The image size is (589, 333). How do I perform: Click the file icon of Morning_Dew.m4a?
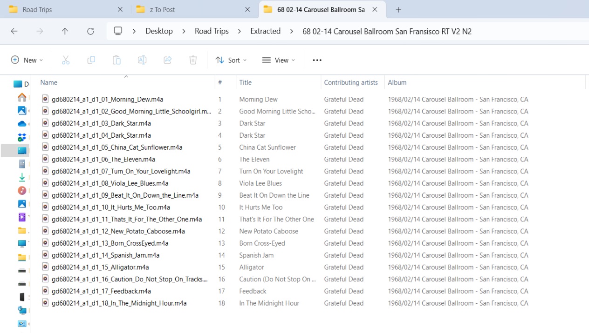pyautogui.click(x=45, y=99)
